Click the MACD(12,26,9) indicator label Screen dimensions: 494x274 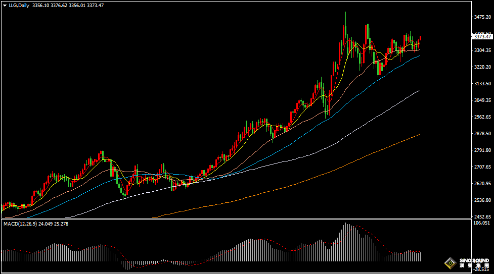tap(20, 223)
